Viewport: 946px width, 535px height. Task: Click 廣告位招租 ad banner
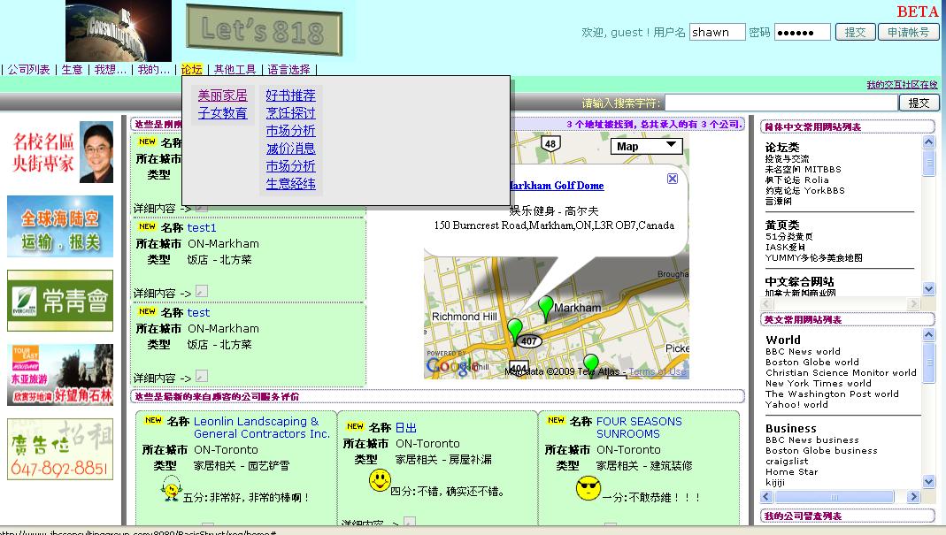coord(60,449)
